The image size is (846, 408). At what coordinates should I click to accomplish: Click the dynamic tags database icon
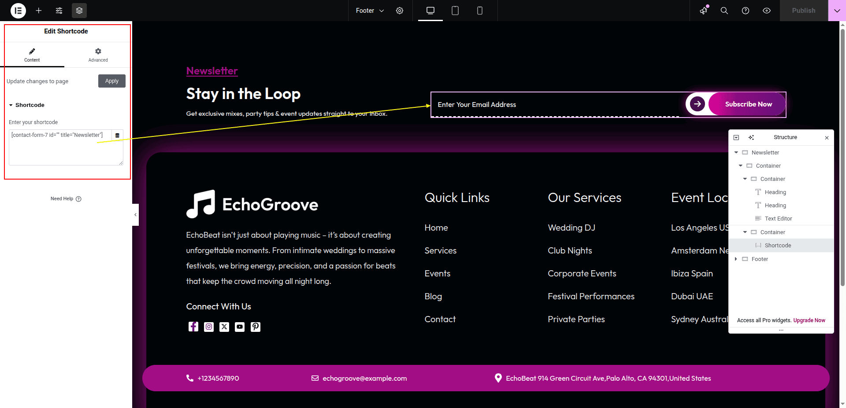click(x=117, y=136)
